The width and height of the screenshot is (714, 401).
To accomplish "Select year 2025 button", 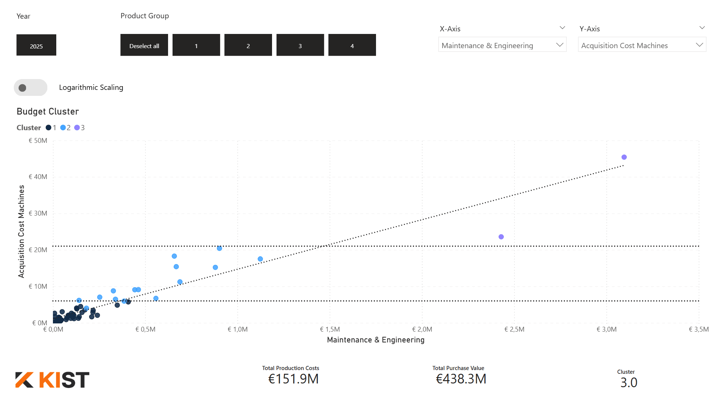I will pyautogui.click(x=36, y=45).
